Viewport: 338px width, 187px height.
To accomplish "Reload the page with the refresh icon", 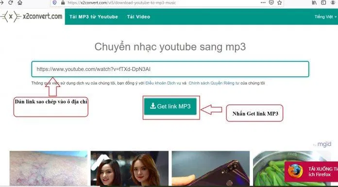I will (x=10, y=2).
